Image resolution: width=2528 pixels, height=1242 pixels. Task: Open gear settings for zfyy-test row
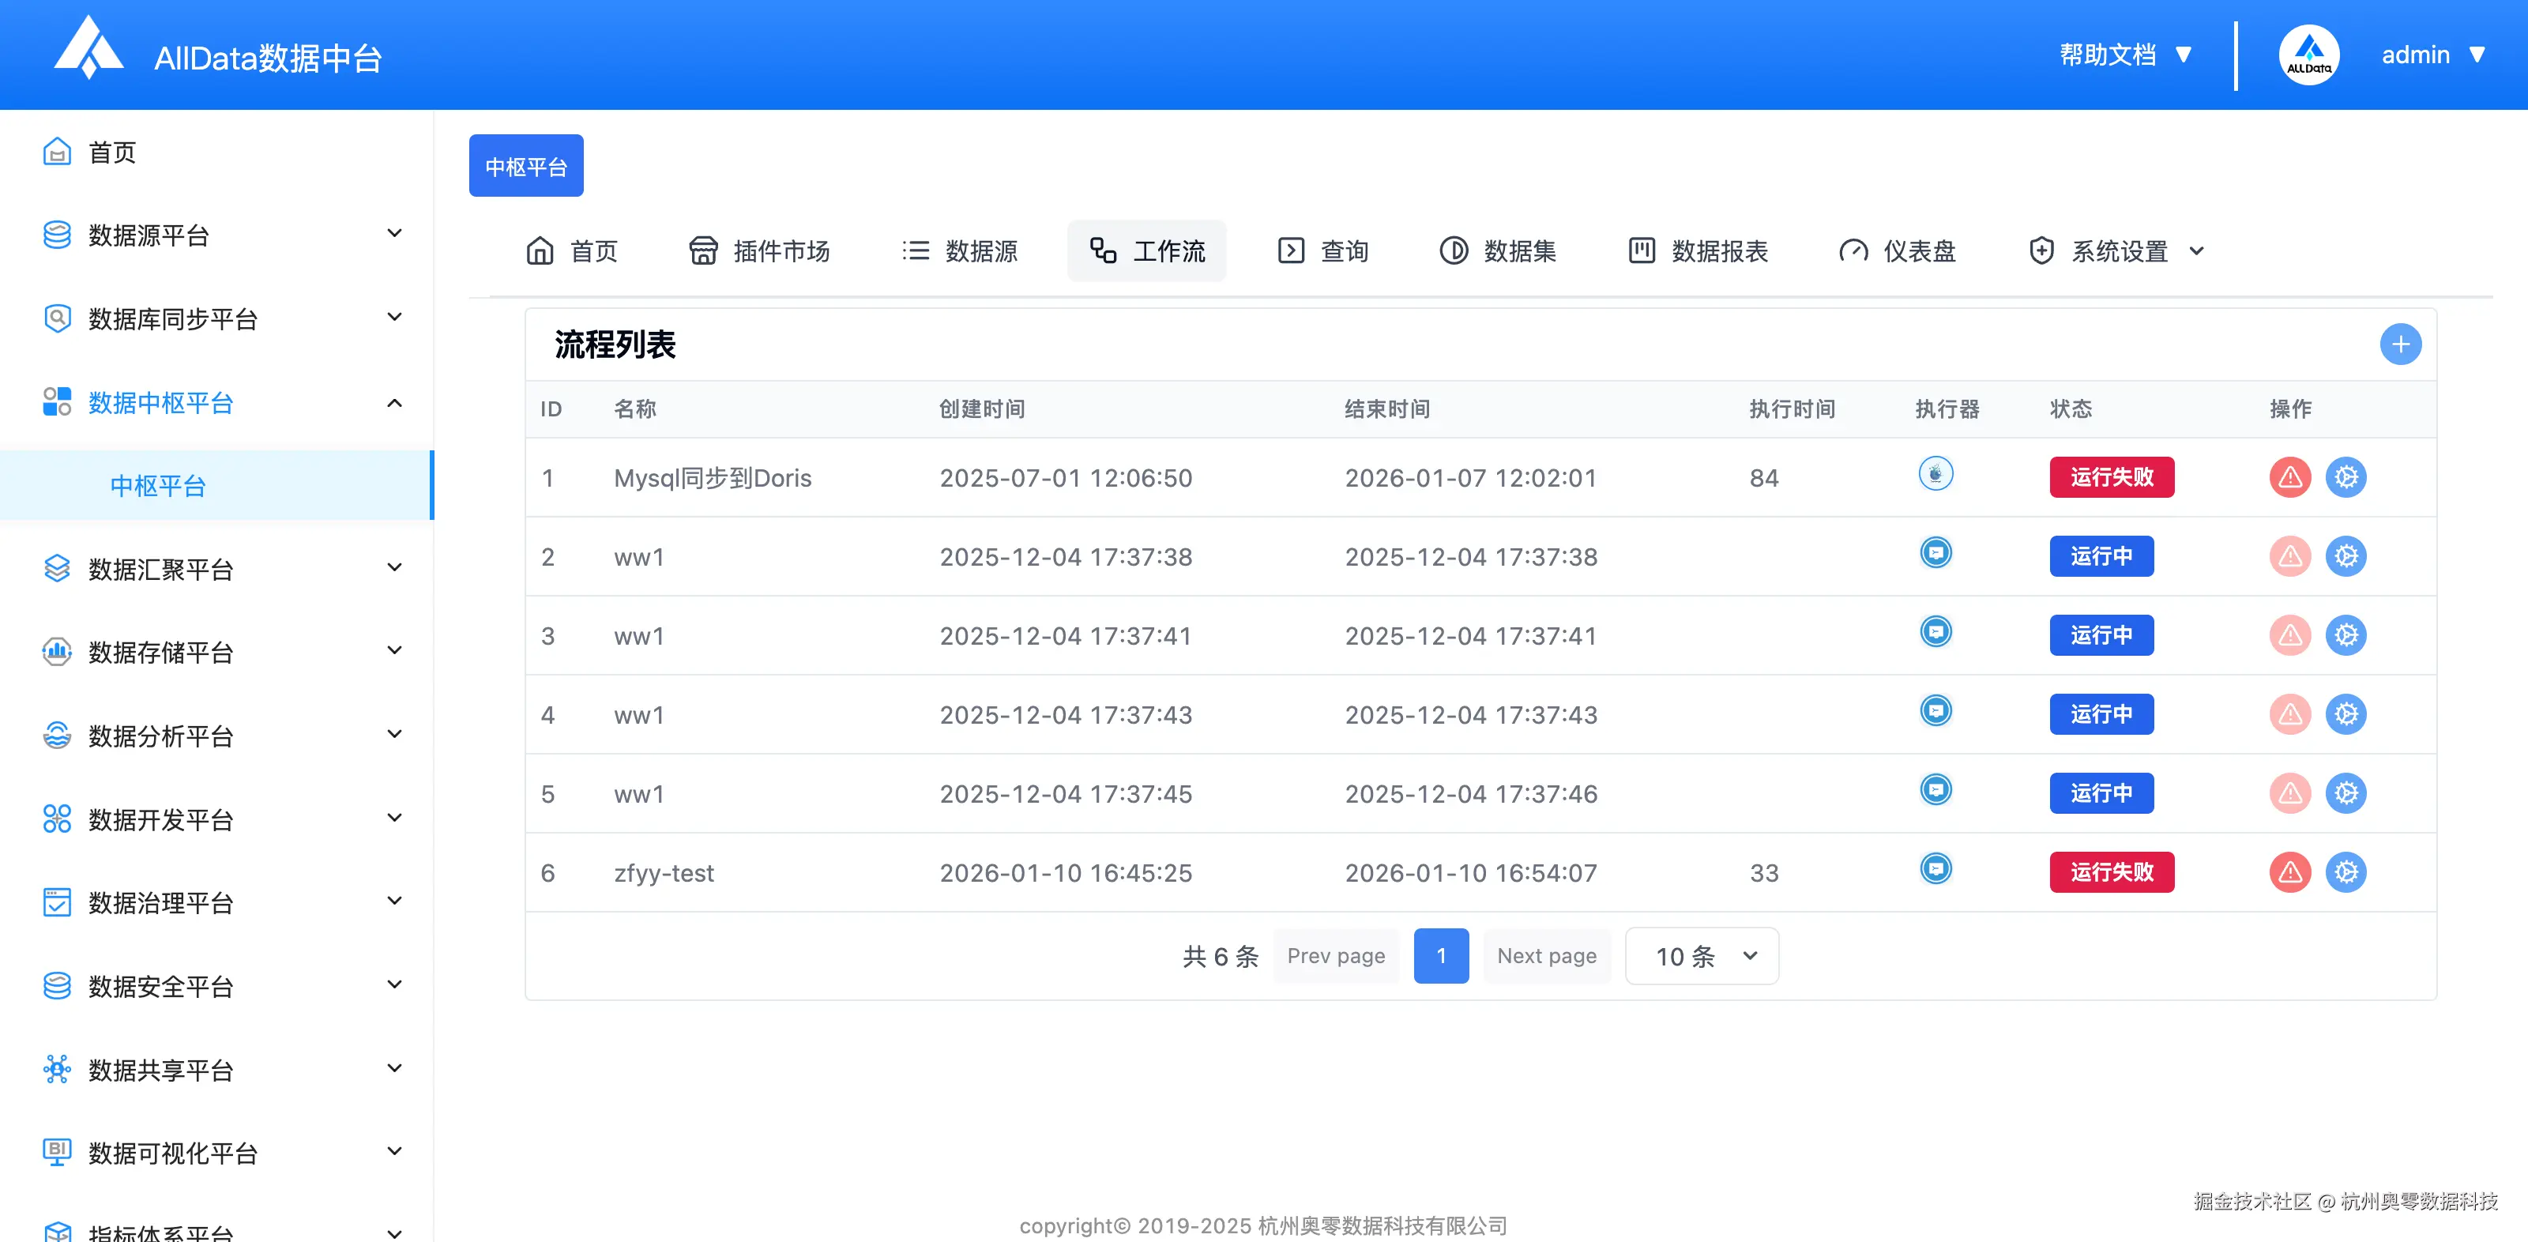(2346, 872)
